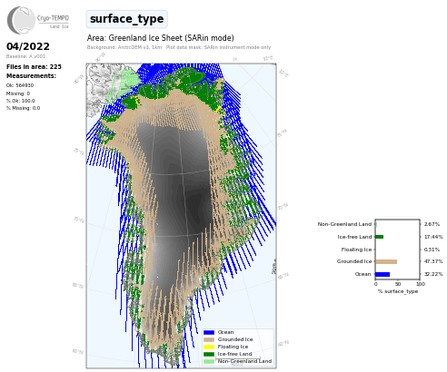Click the Cryo-TEMPO Land Ice text
447x372 pixels.
[53, 21]
